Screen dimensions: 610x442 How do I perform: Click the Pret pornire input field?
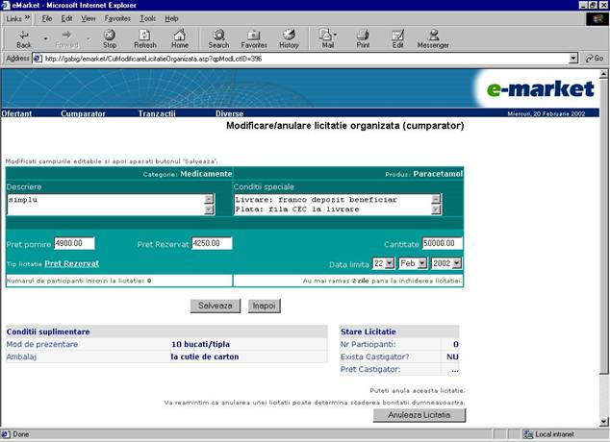(74, 243)
